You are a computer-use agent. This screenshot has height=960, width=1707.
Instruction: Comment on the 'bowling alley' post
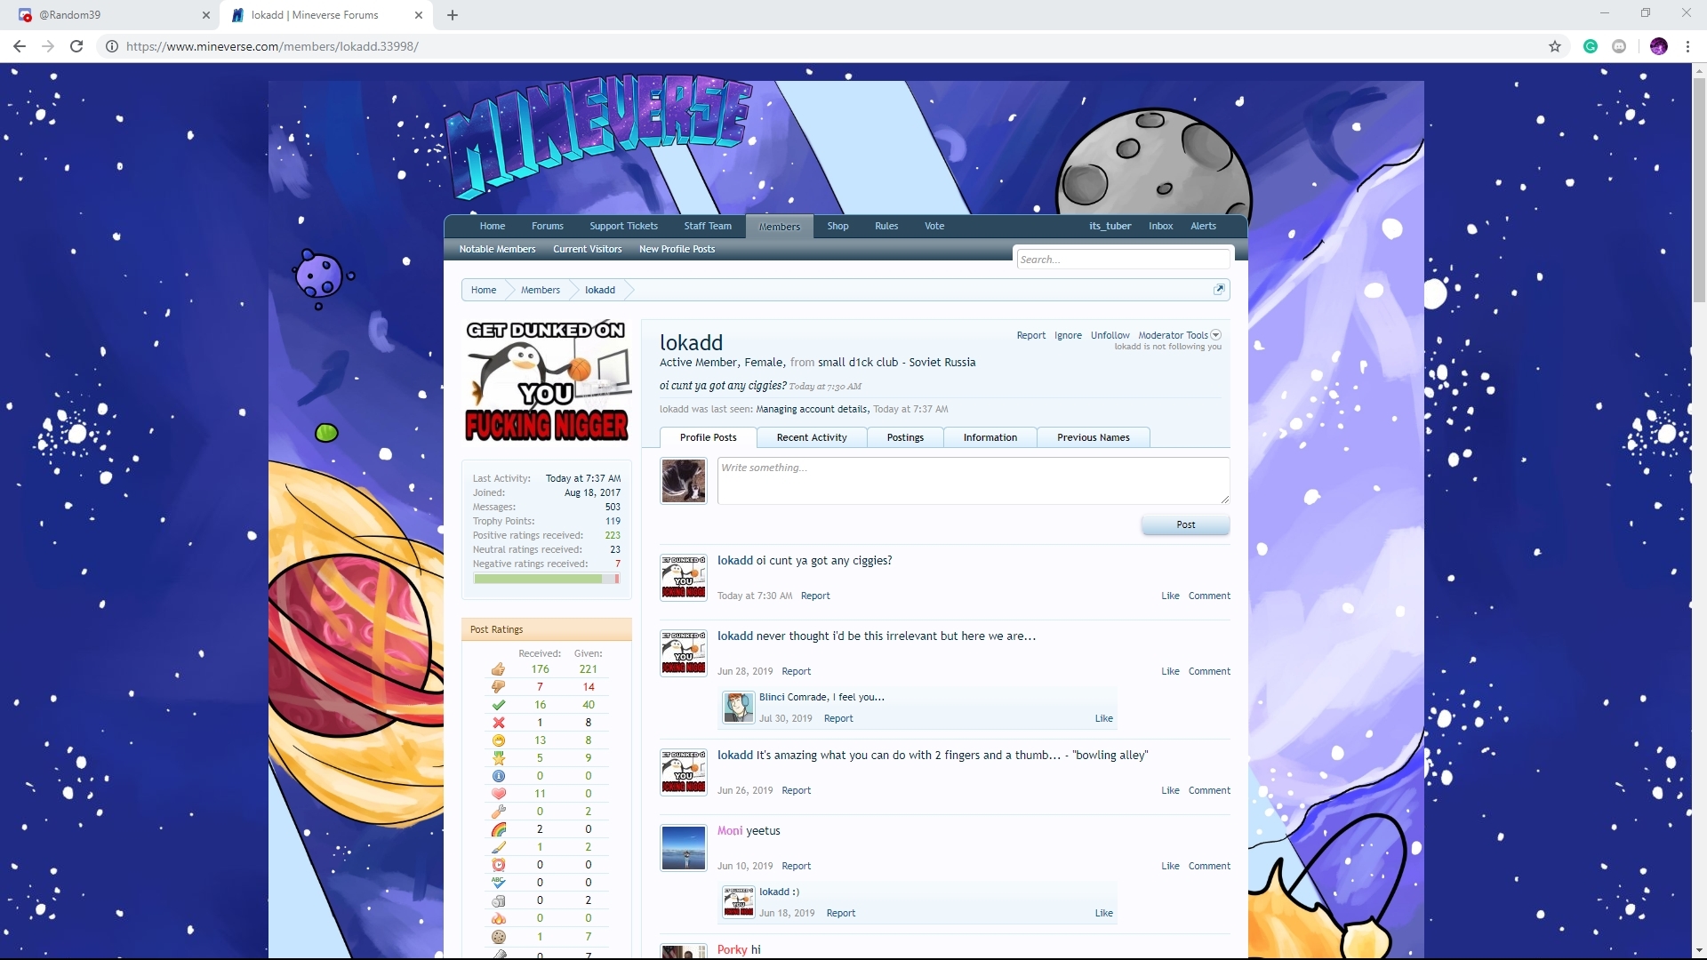point(1209,790)
